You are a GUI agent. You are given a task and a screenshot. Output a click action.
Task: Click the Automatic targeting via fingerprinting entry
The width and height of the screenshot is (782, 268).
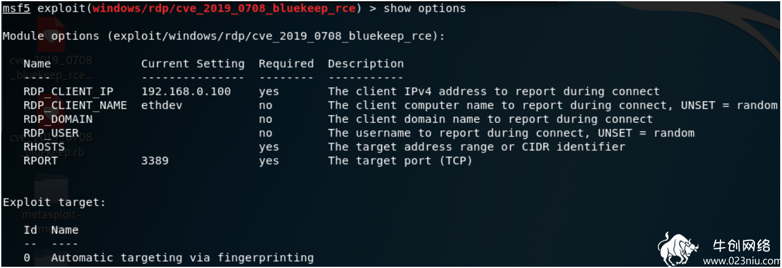coord(182,258)
